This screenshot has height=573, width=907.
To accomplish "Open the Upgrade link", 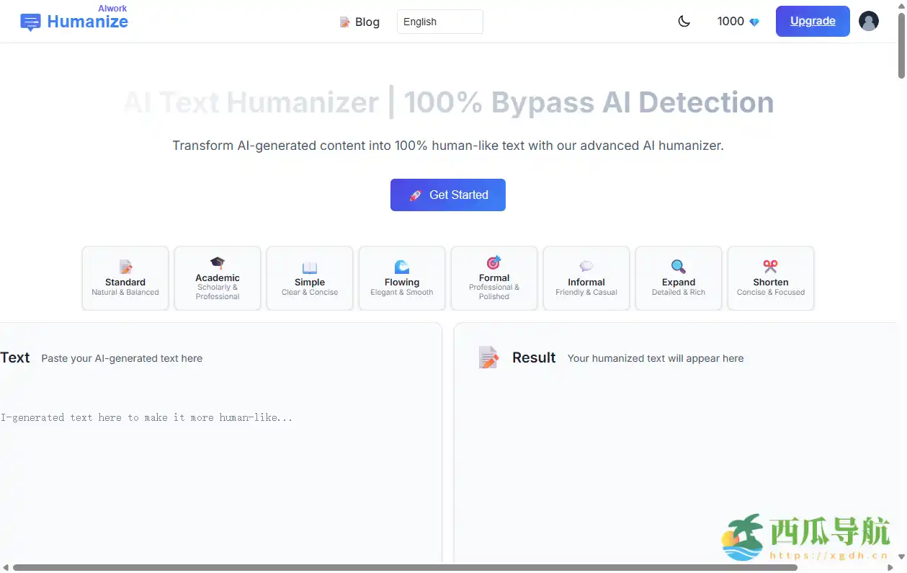I will click(813, 21).
